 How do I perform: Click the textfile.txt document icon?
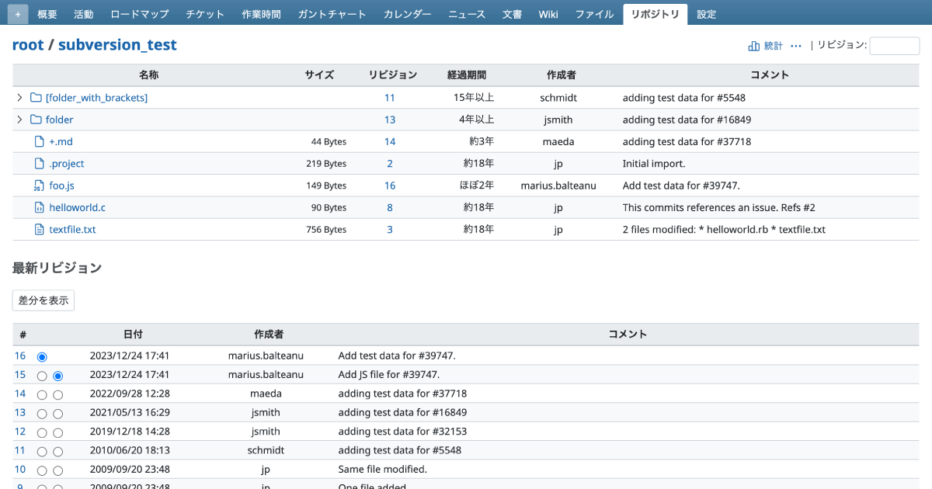pyautogui.click(x=39, y=230)
